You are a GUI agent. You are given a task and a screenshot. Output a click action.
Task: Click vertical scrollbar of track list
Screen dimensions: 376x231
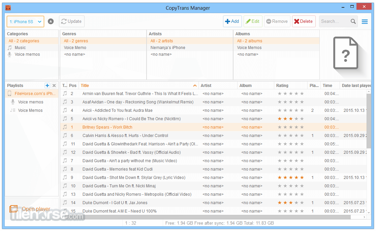click(x=369, y=121)
